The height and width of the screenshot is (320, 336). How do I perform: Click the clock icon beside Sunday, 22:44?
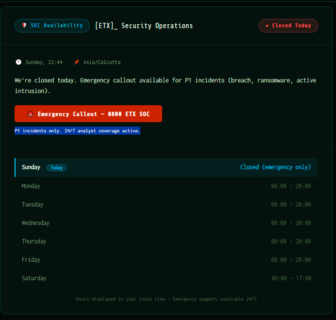(x=18, y=62)
